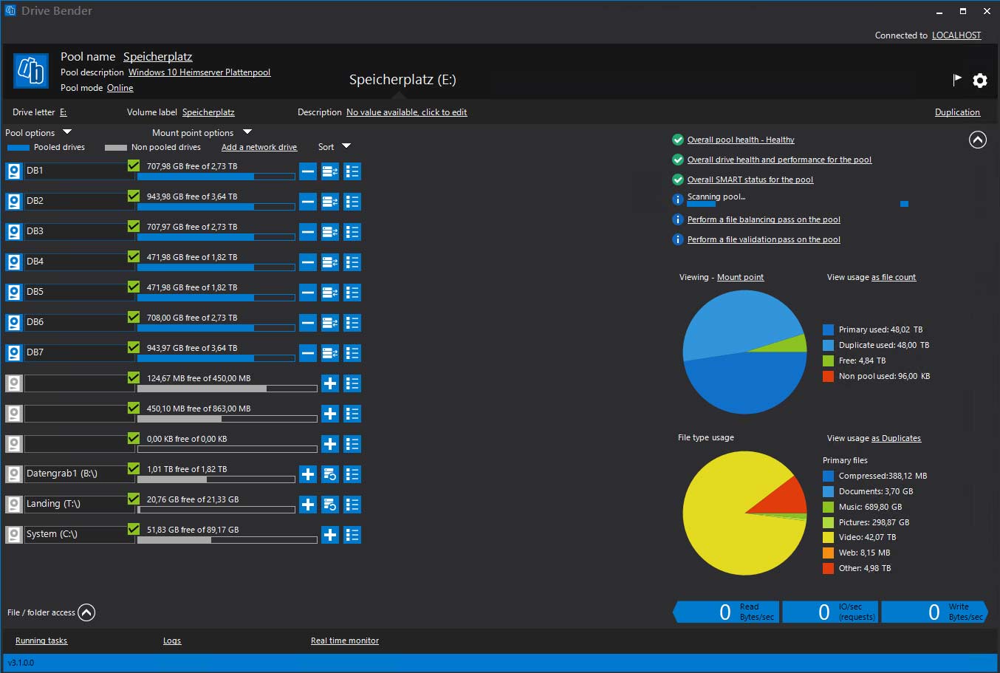1000x673 pixels.
Task: Open the details list icon for DB3
Action: coord(352,232)
